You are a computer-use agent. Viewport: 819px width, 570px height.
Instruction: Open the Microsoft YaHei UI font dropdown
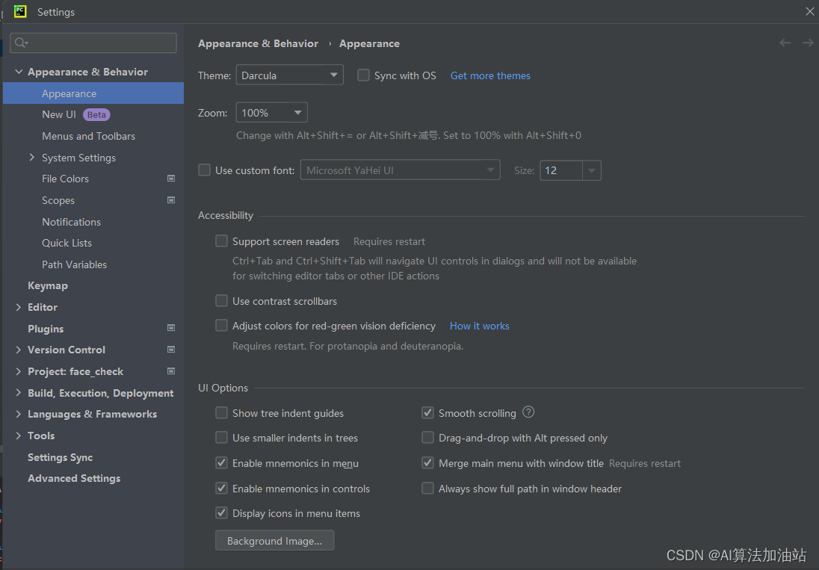point(400,170)
